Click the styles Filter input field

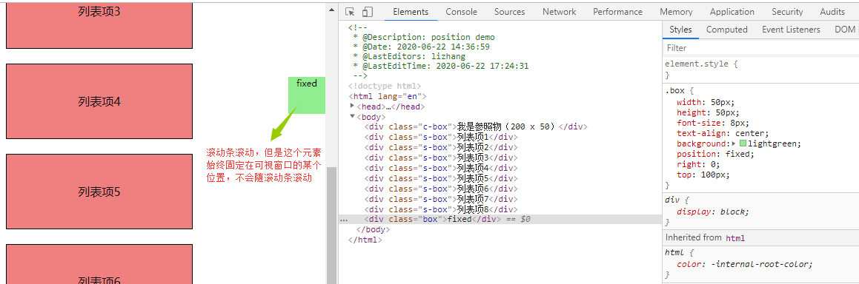(x=760, y=48)
